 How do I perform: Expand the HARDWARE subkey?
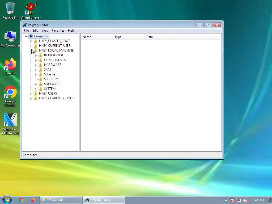(x=36, y=65)
